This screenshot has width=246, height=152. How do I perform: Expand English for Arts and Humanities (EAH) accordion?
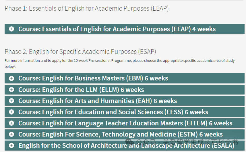pyautogui.click(x=125, y=101)
